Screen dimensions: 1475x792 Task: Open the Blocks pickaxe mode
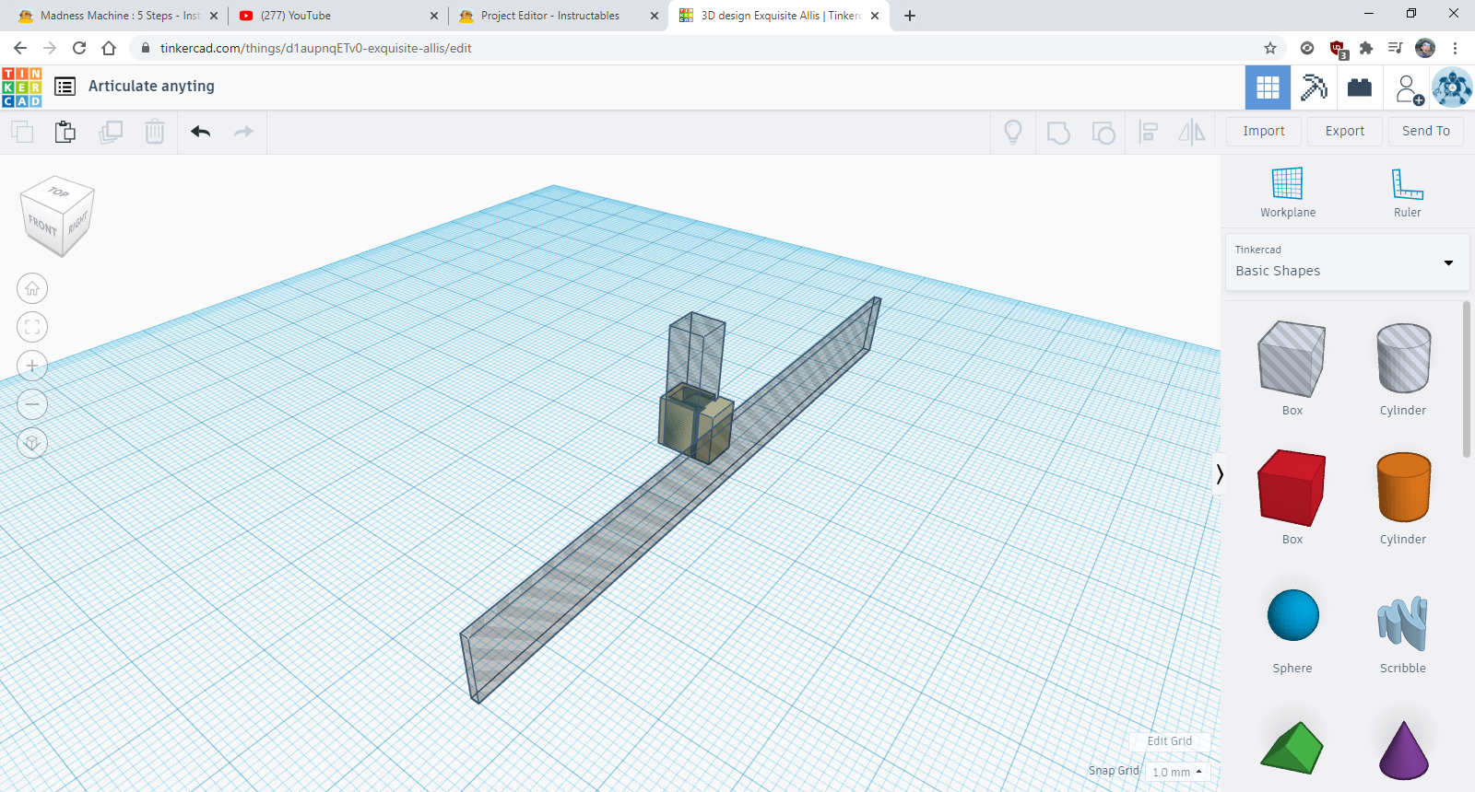coord(1314,87)
